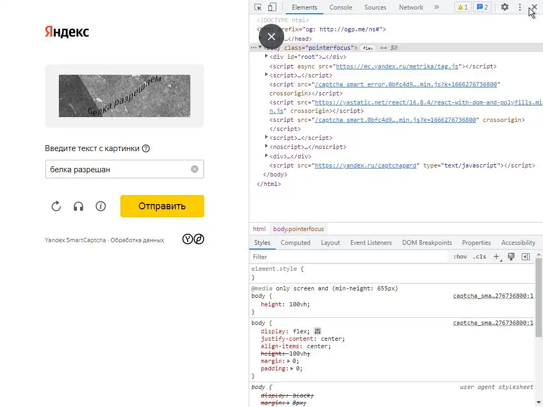Switch to the Elements tab
The image size is (543, 407).
point(304,7)
